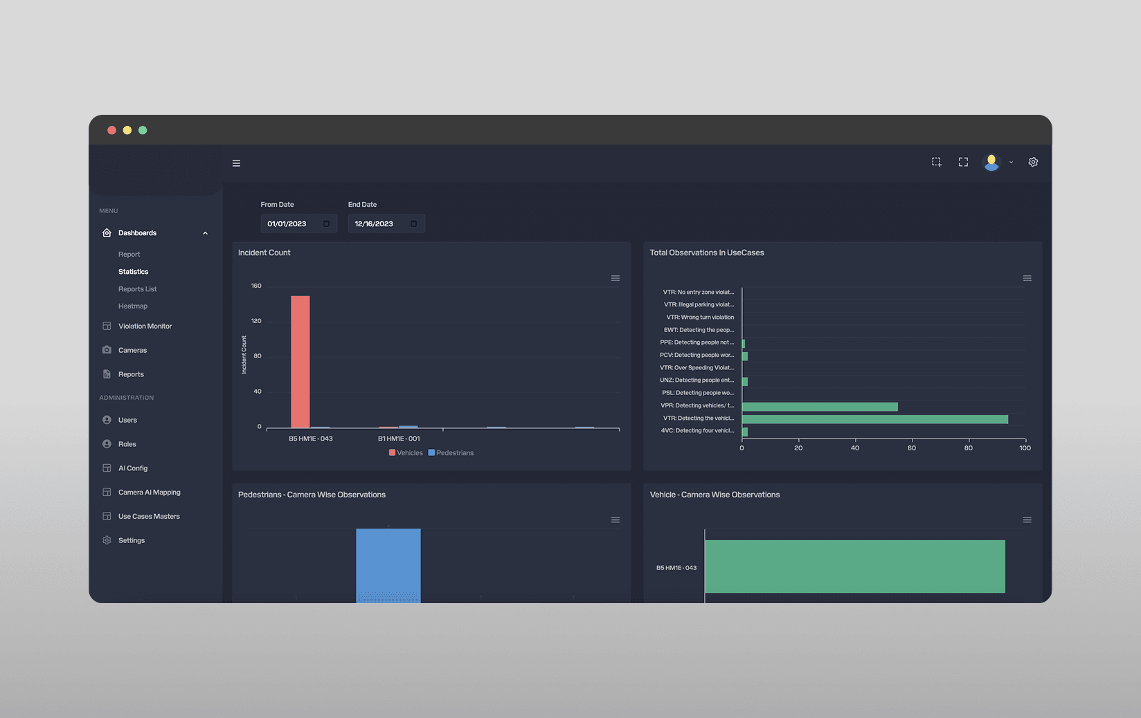1141x718 pixels.
Task: Toggle the Vehicles legend series
Action: click(x=406, y=453)
